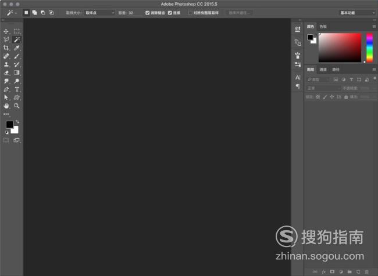
Task: Open the Paragraph panel icon
Action: pos(298,86)
